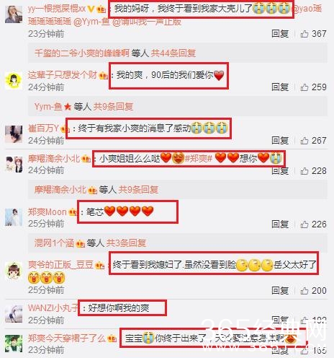
Task: Like 崔百万Y's comment with 267 likes
Action: coord(304,141)
